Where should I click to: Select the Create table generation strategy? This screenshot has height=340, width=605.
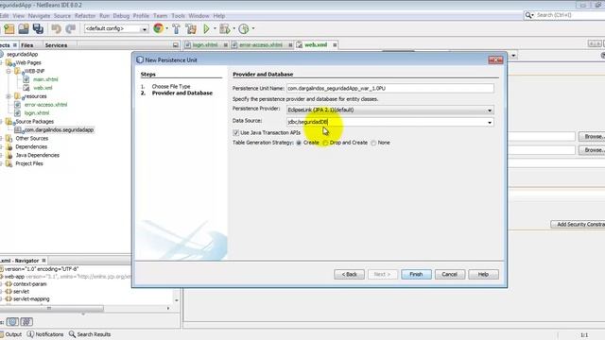pyautogui.click(x=299, y=143)
